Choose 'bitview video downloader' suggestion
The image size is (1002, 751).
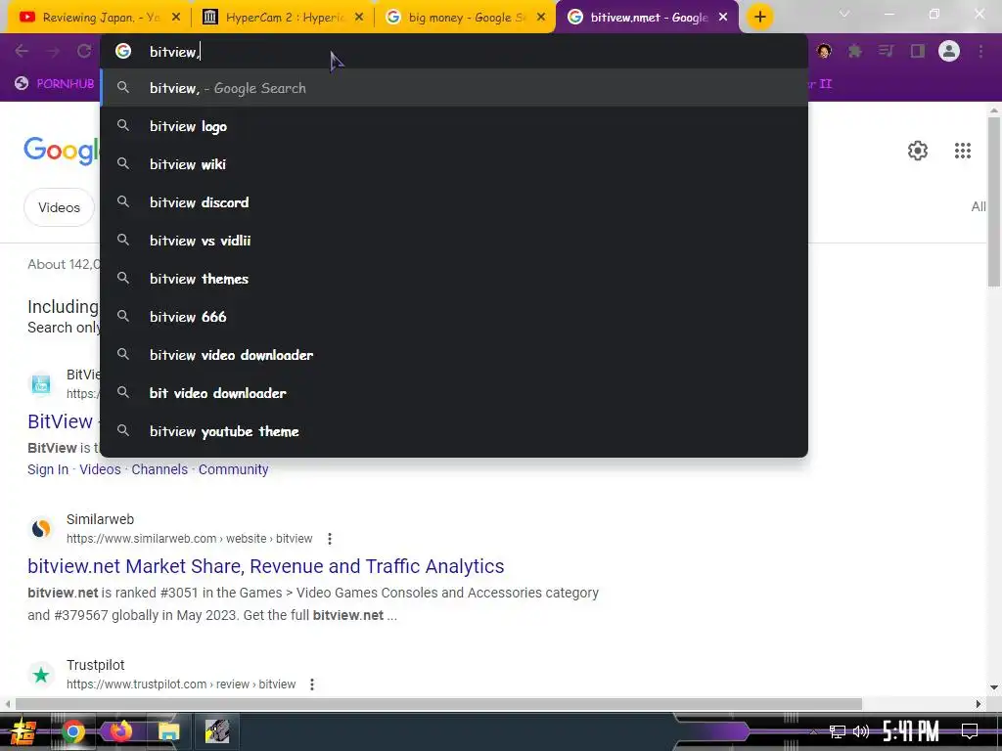coord(454,354)
